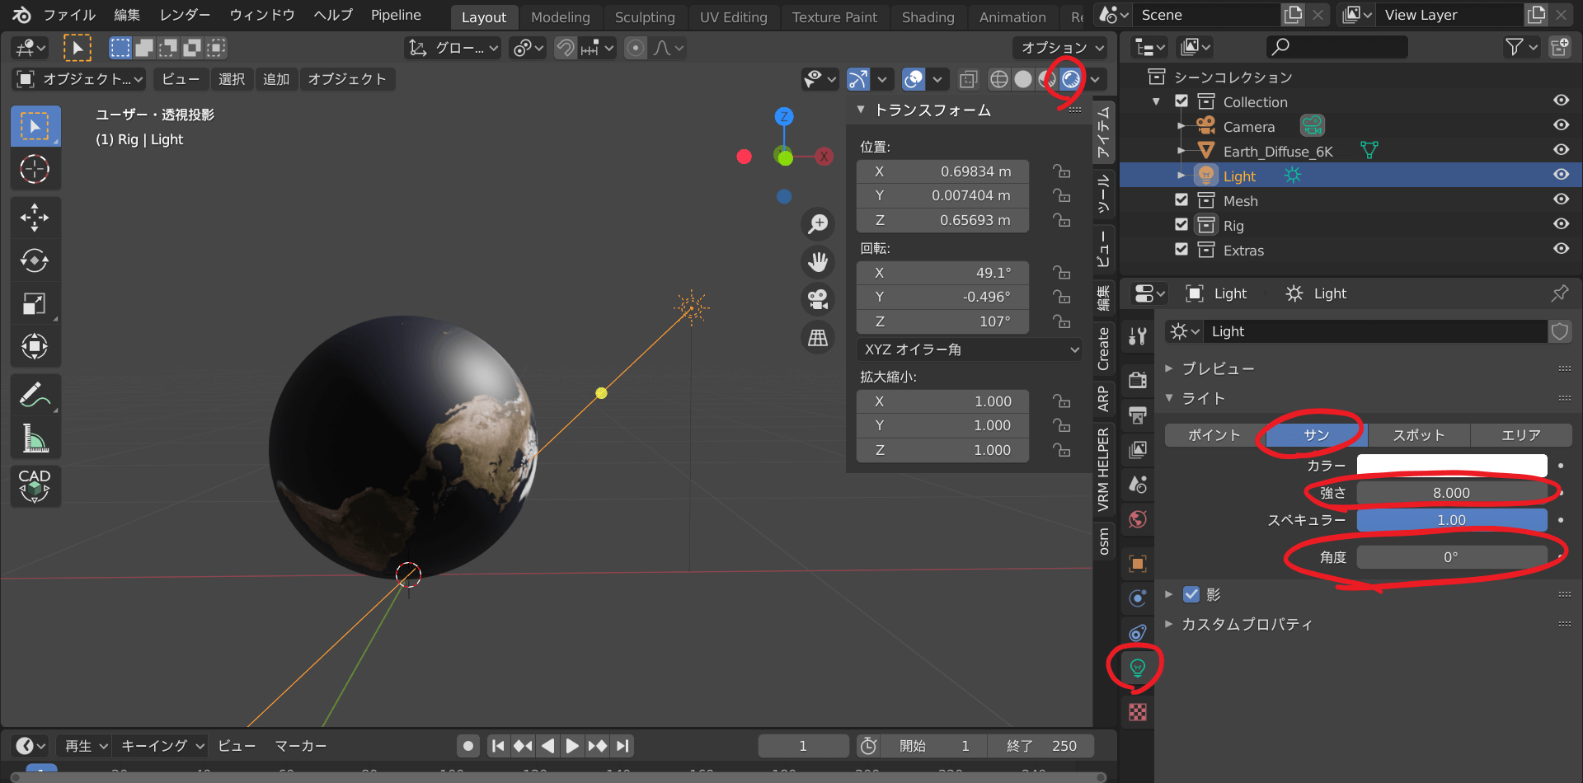The width and height of the screenshot is (1583, 783).
Task: Open the Scene properties tab
Action: point(1138,485)
